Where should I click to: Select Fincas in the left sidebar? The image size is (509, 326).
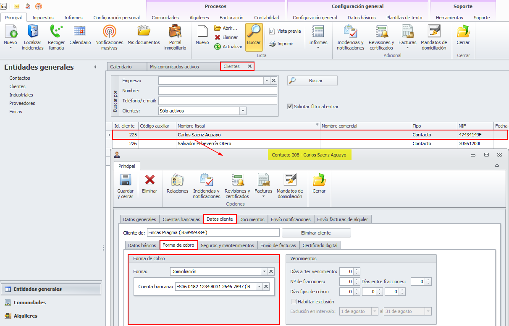[x=16, y=112]
